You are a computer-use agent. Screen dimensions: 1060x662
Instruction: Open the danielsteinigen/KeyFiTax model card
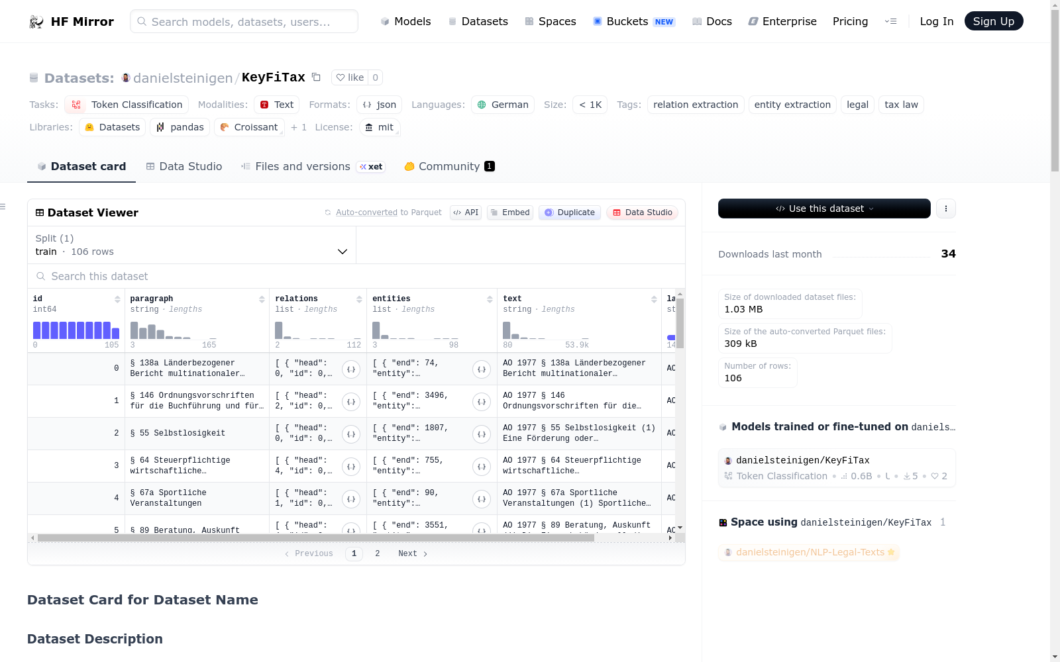pos(837,467)
